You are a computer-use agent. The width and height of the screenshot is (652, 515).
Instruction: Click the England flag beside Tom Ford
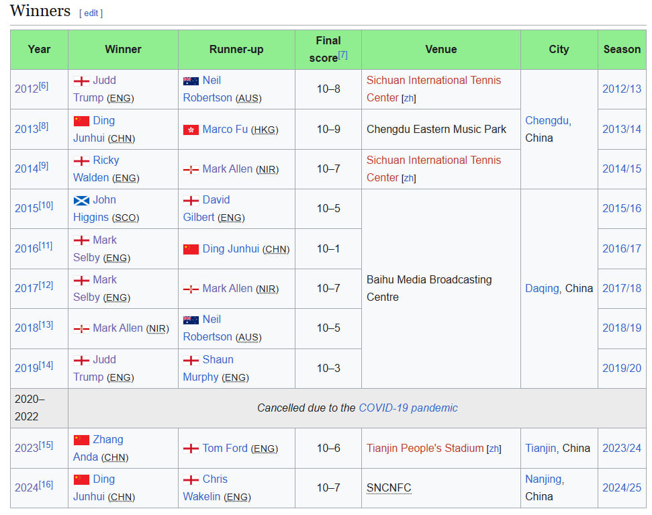191,449
